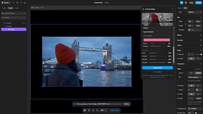Select Upload as video Source
203x114 pixels.
pyautogui.click(x=198, y=73)
